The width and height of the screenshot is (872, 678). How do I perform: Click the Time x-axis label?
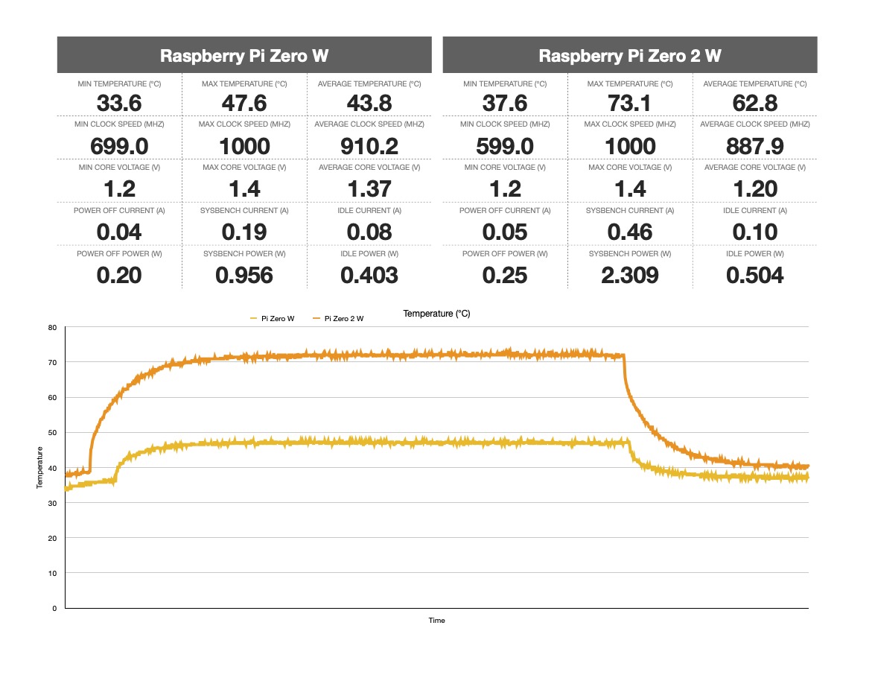[436, 620]
